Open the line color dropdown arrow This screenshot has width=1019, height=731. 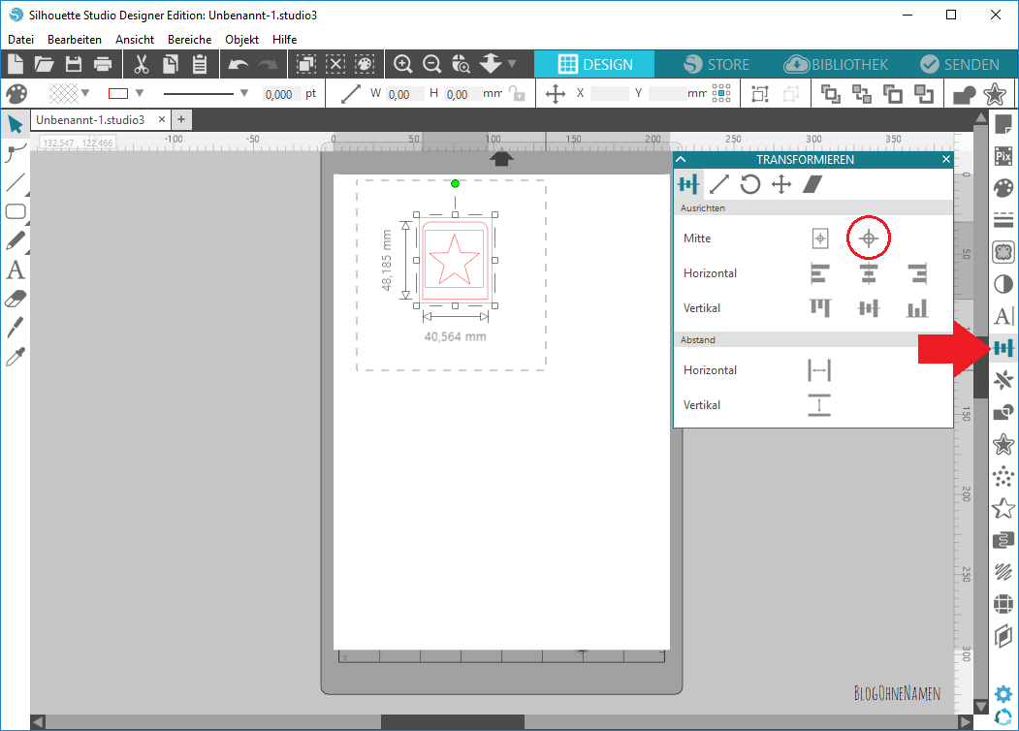pyautogui.click(x=140, y=94)
